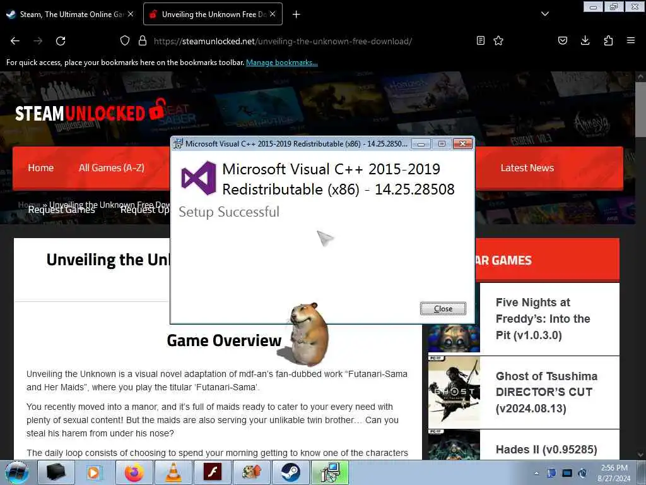Image resolution: width=646 pixels, height=485 pixels.
Task: Click the Setup Successful text
Action: coord(229,212)
